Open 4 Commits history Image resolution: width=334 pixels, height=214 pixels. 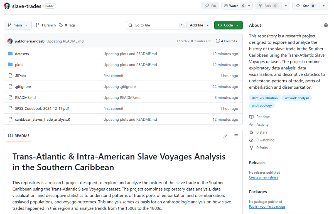tap(226, 41)
